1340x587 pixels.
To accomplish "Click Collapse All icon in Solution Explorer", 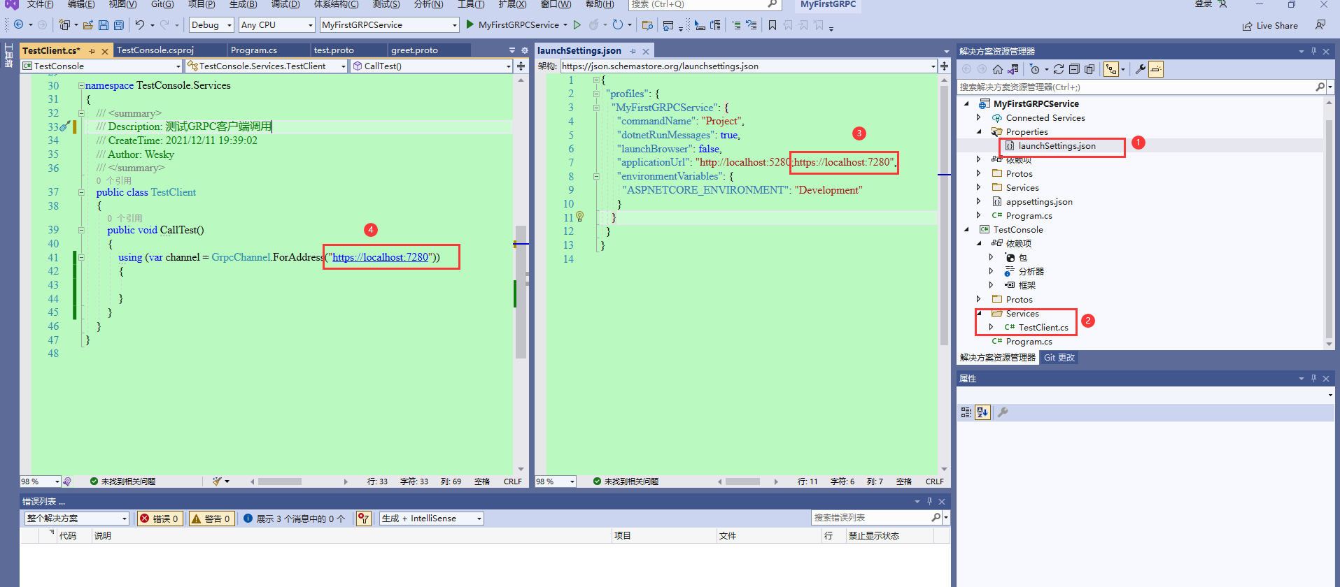I will (x=1074, y=69).
